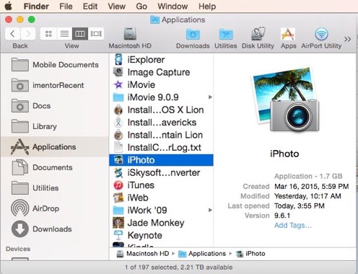The width and height of the screenshot is (358, 274).
Task: Select Library folder in sidebar
Action: (x=55, y=126)
